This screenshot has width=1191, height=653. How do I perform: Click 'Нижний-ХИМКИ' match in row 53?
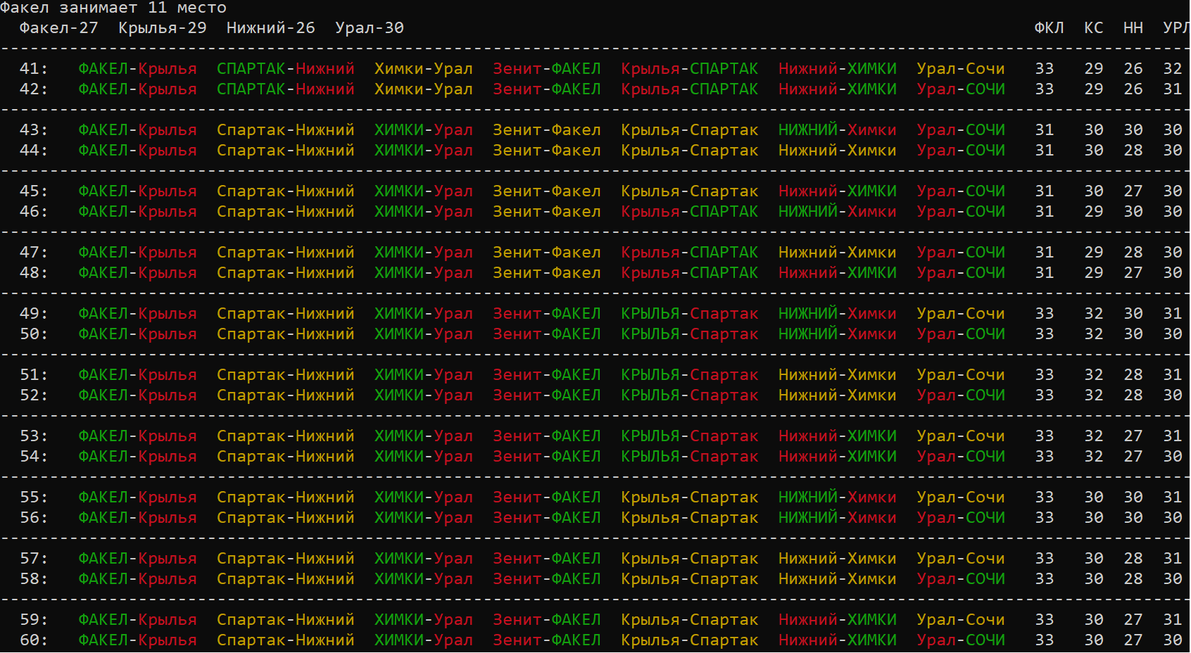(838, 436)
